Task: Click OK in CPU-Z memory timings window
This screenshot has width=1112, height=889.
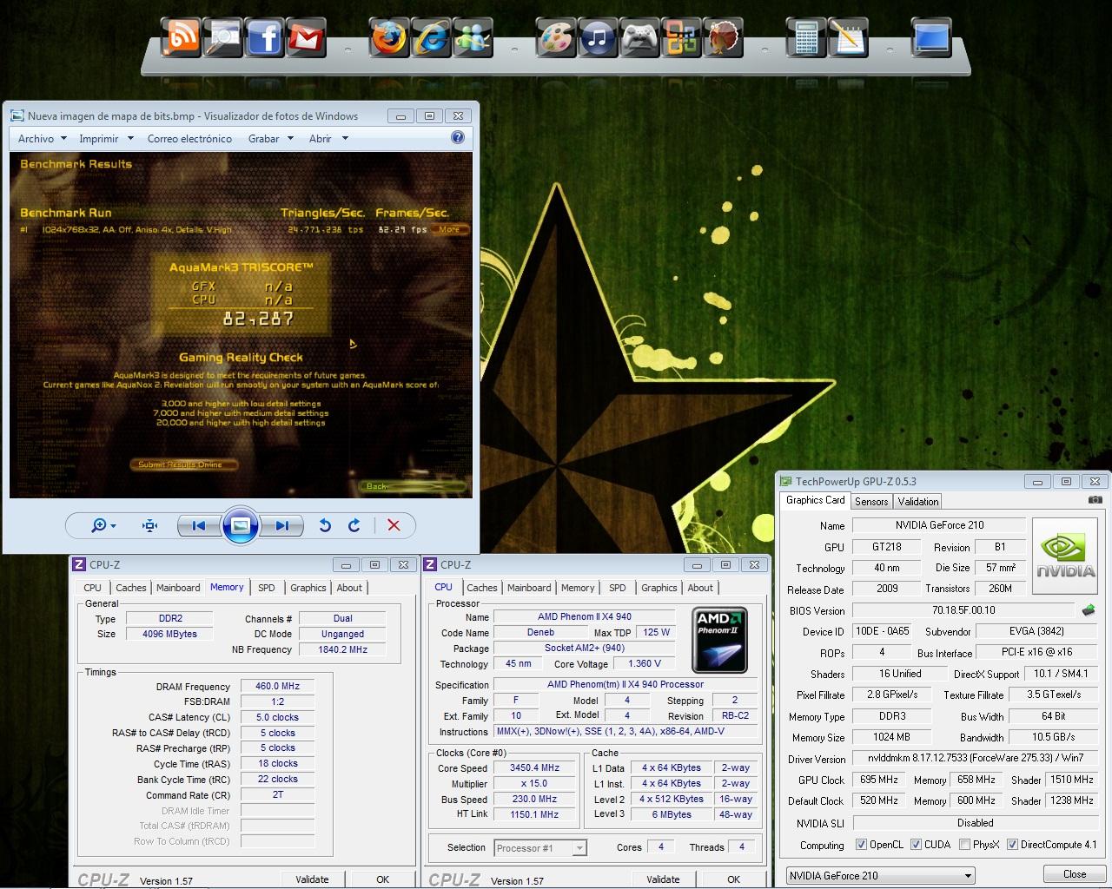Action: pyautogui.click(x=383, y=879)
